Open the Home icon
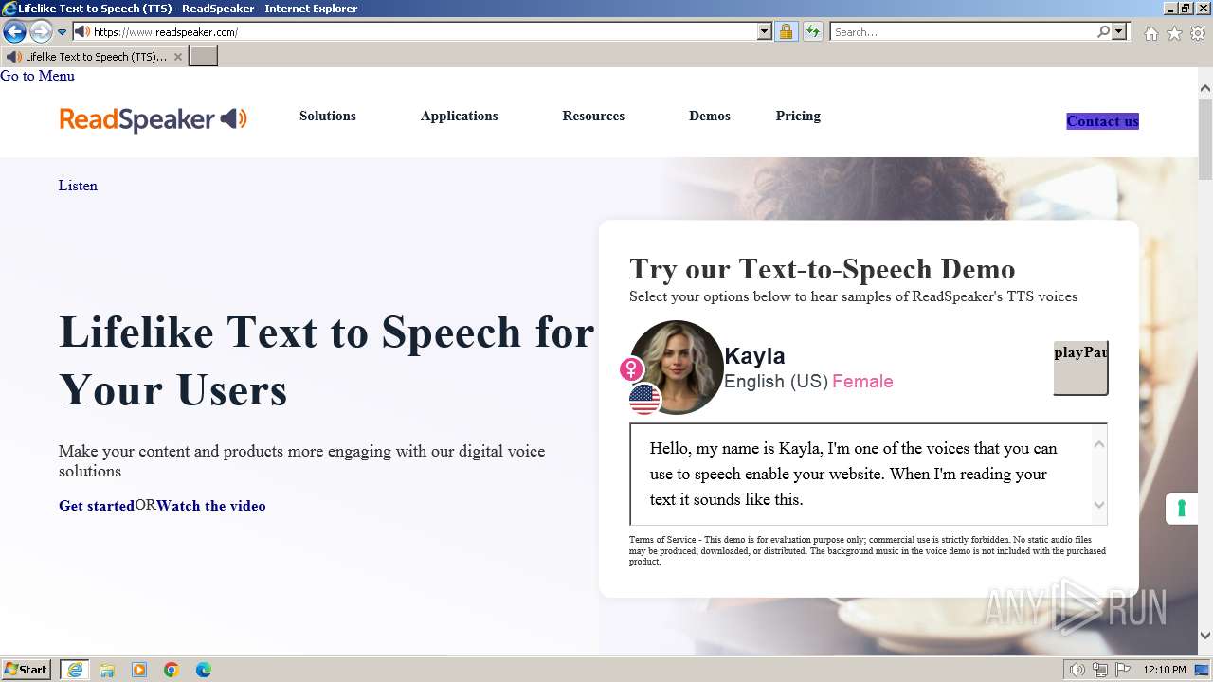The image size is (1213, 682). (x=1150, y=33)
